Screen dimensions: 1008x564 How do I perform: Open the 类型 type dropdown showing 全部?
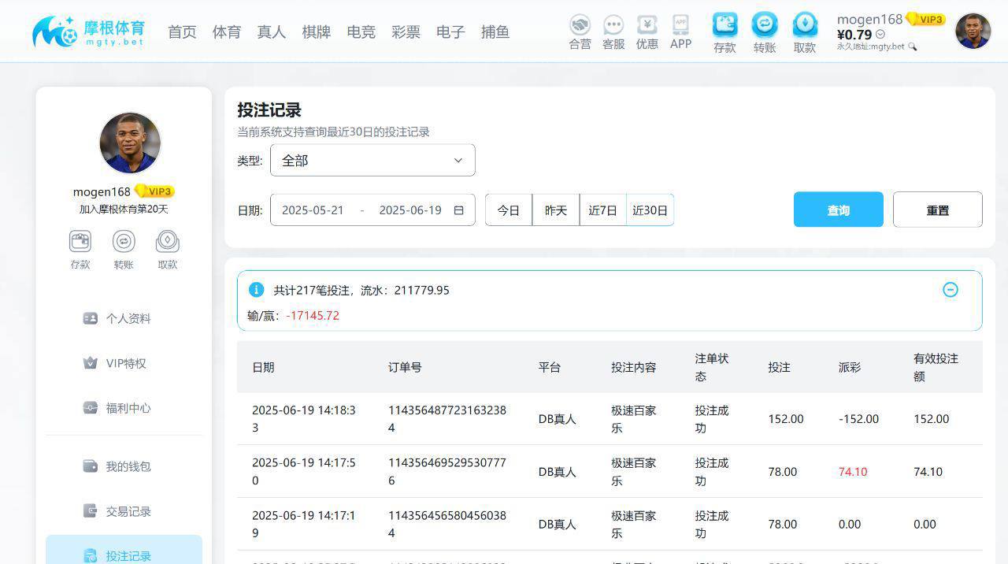pos(372,160)
